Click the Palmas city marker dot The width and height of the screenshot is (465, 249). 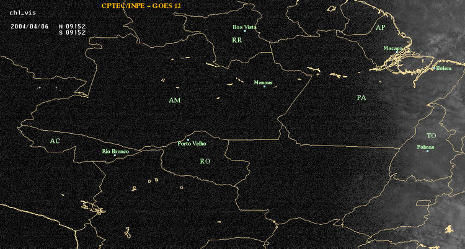(427, 151)
